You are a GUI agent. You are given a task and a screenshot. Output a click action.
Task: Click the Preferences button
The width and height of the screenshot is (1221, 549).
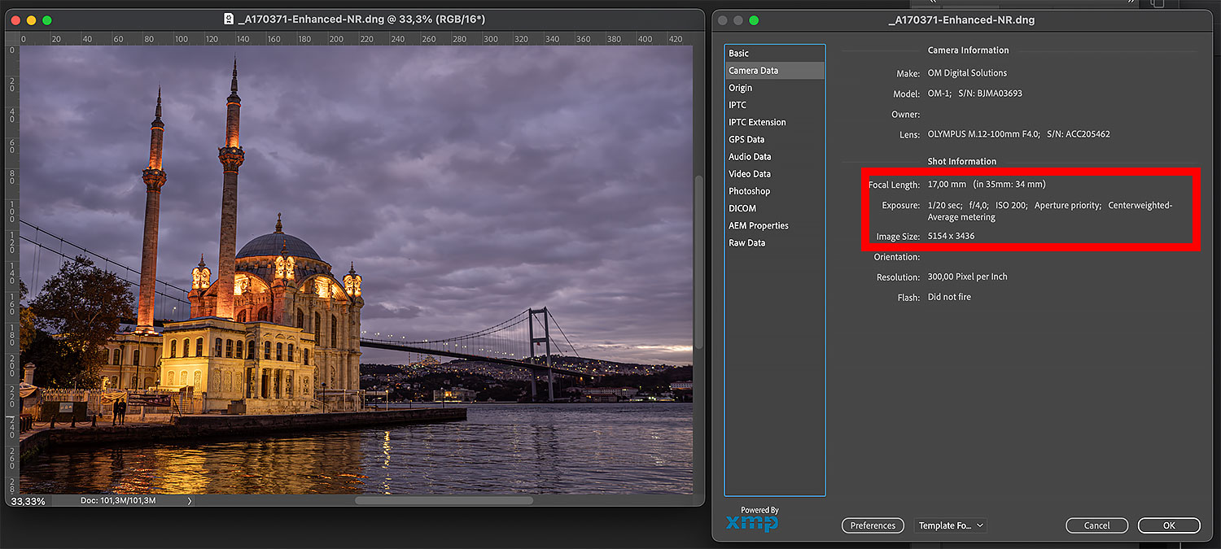(x=873, y=525)
